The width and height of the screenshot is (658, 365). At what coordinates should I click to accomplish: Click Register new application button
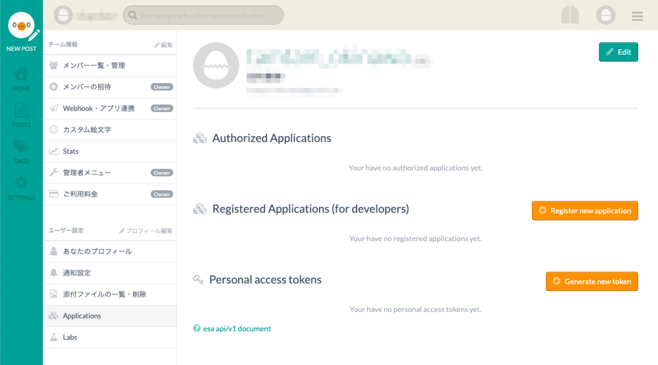point(585,210)
